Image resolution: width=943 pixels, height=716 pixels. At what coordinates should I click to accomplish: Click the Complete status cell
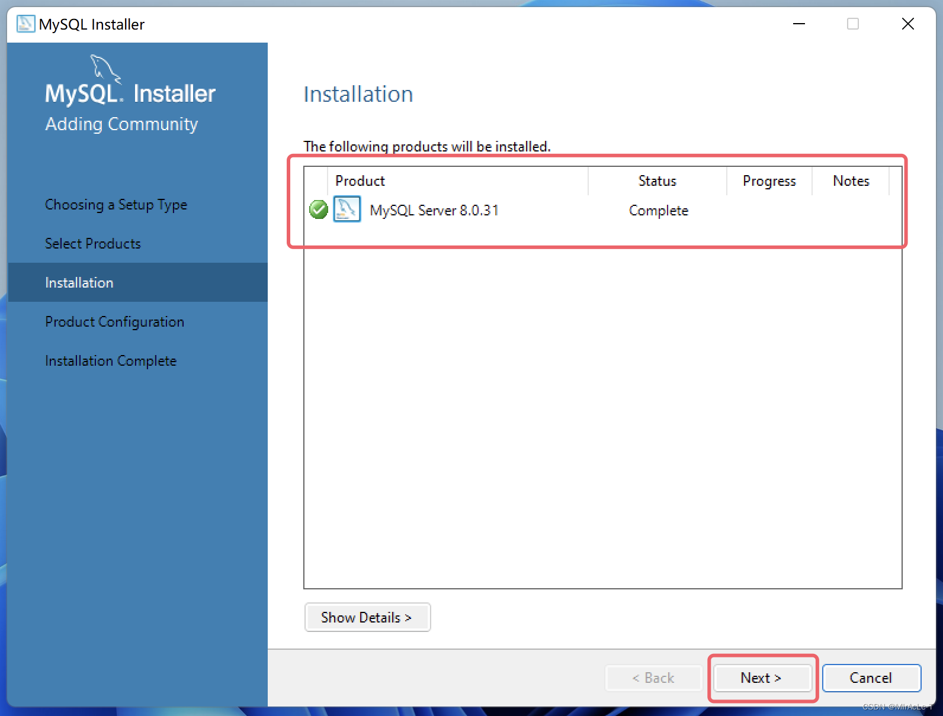[x=659, y=211]
